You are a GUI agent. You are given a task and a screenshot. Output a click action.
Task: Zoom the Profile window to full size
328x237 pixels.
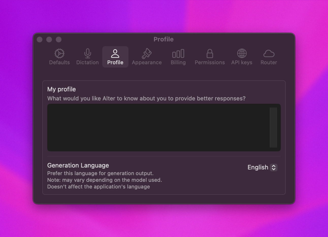tap(59, 40)
